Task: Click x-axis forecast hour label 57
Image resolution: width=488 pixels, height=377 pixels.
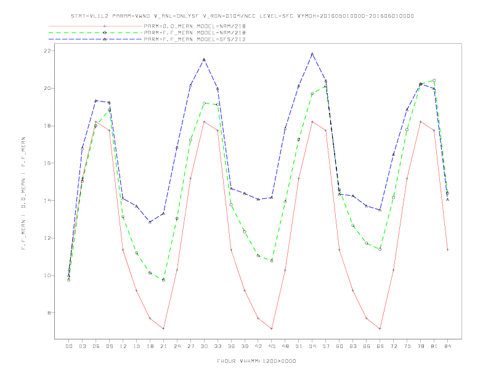Action: coord(326,346)
